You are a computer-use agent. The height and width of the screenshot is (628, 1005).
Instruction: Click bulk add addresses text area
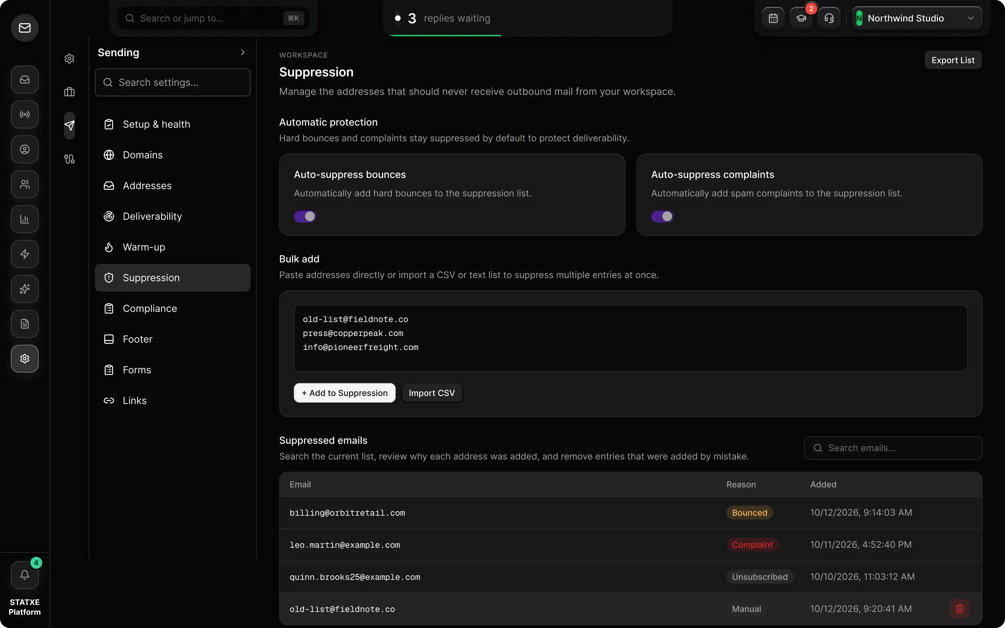point(631,338)
